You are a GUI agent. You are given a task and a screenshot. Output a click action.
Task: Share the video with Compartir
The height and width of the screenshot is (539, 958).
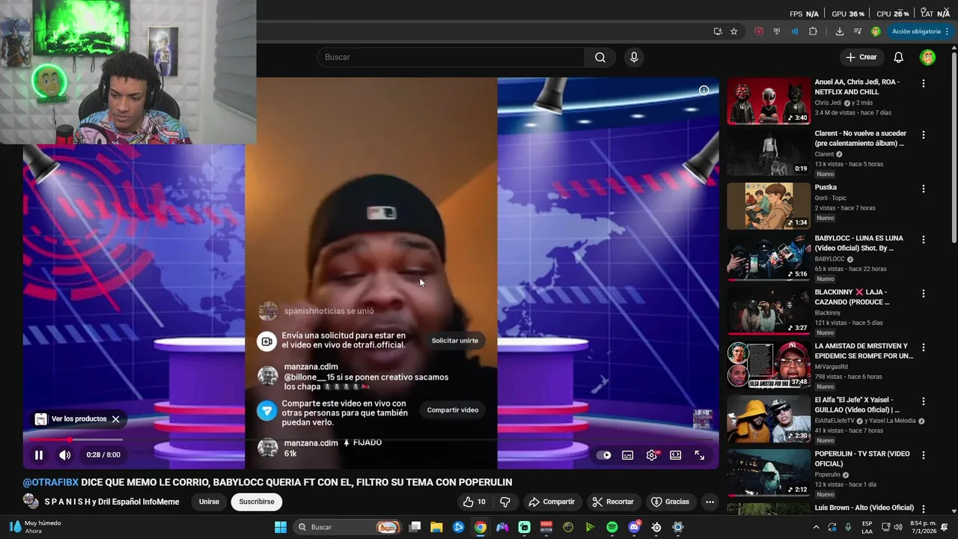click(x=551, y=502)
